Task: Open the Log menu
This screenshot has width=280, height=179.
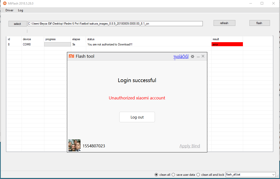Action: (x=21, y=10)
